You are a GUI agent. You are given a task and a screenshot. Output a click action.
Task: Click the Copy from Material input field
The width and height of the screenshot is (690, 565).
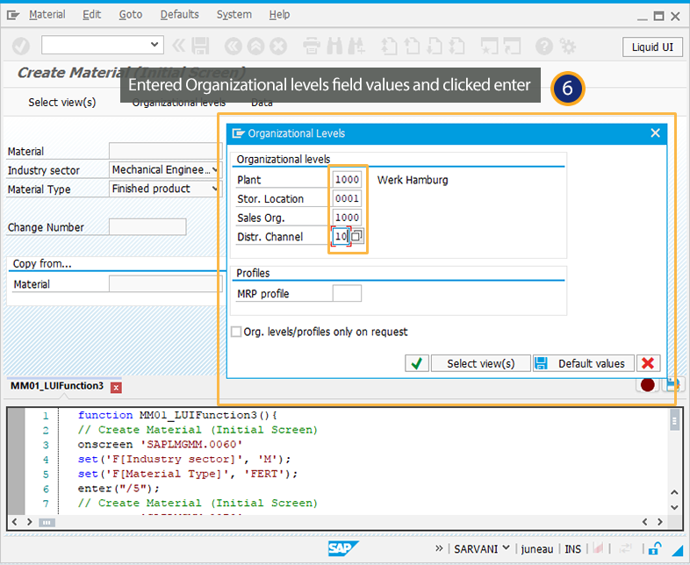pos(165,284)
